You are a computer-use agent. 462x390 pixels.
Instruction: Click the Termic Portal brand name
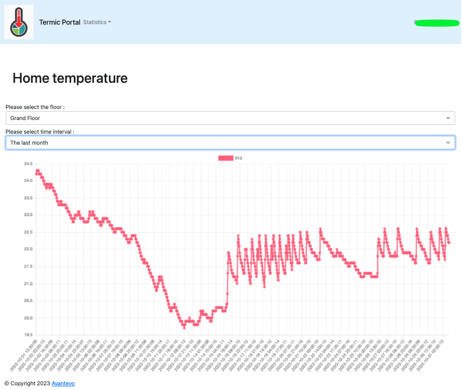[59, 22]
